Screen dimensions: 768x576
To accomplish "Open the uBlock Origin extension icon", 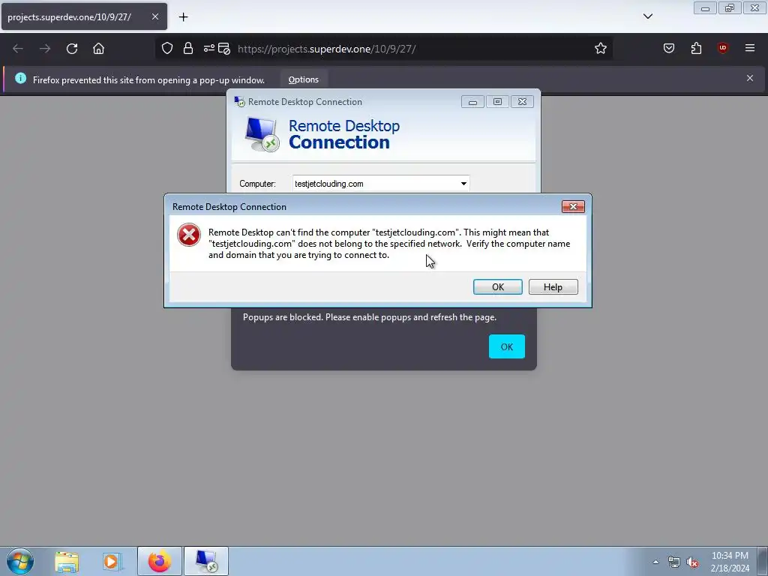I will point(722,48).
